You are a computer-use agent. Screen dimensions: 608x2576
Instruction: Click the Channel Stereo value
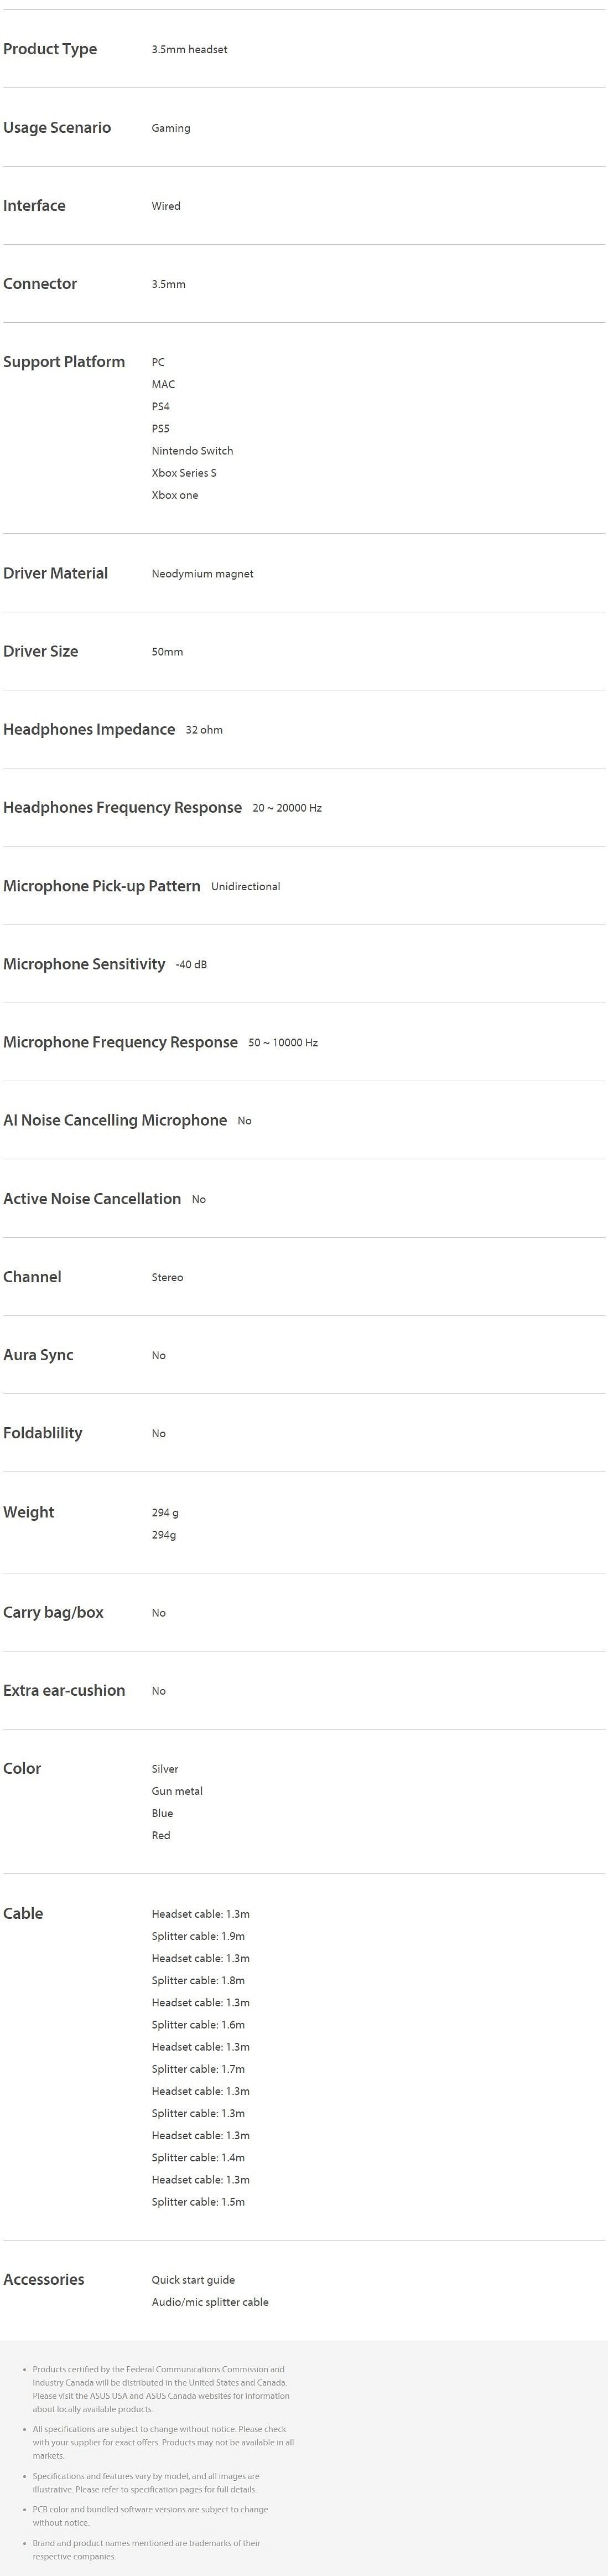click(167, 1277)
